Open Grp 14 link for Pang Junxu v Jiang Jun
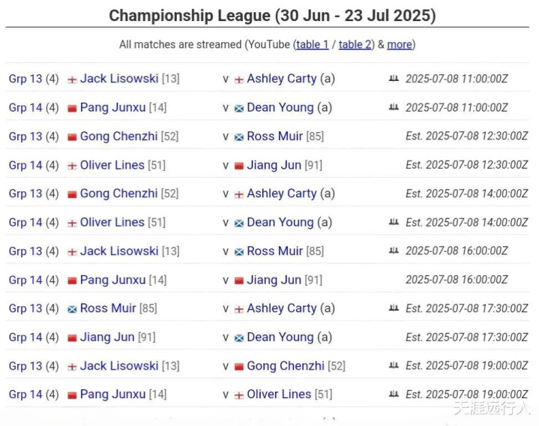 pos(25,280)
